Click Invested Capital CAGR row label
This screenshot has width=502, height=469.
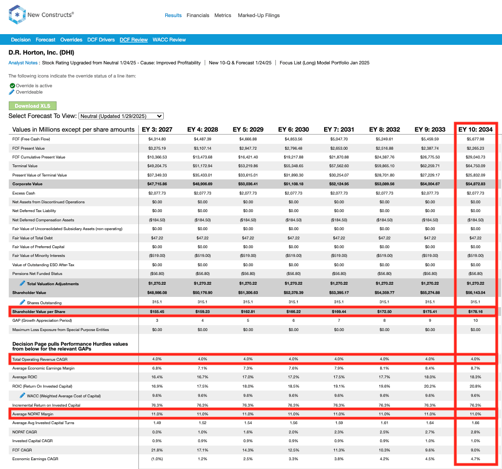[32, 441]
